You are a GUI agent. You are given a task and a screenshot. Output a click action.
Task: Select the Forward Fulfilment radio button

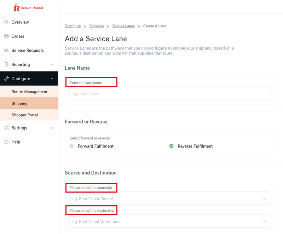pyautogui.click(x=71, y=145)
